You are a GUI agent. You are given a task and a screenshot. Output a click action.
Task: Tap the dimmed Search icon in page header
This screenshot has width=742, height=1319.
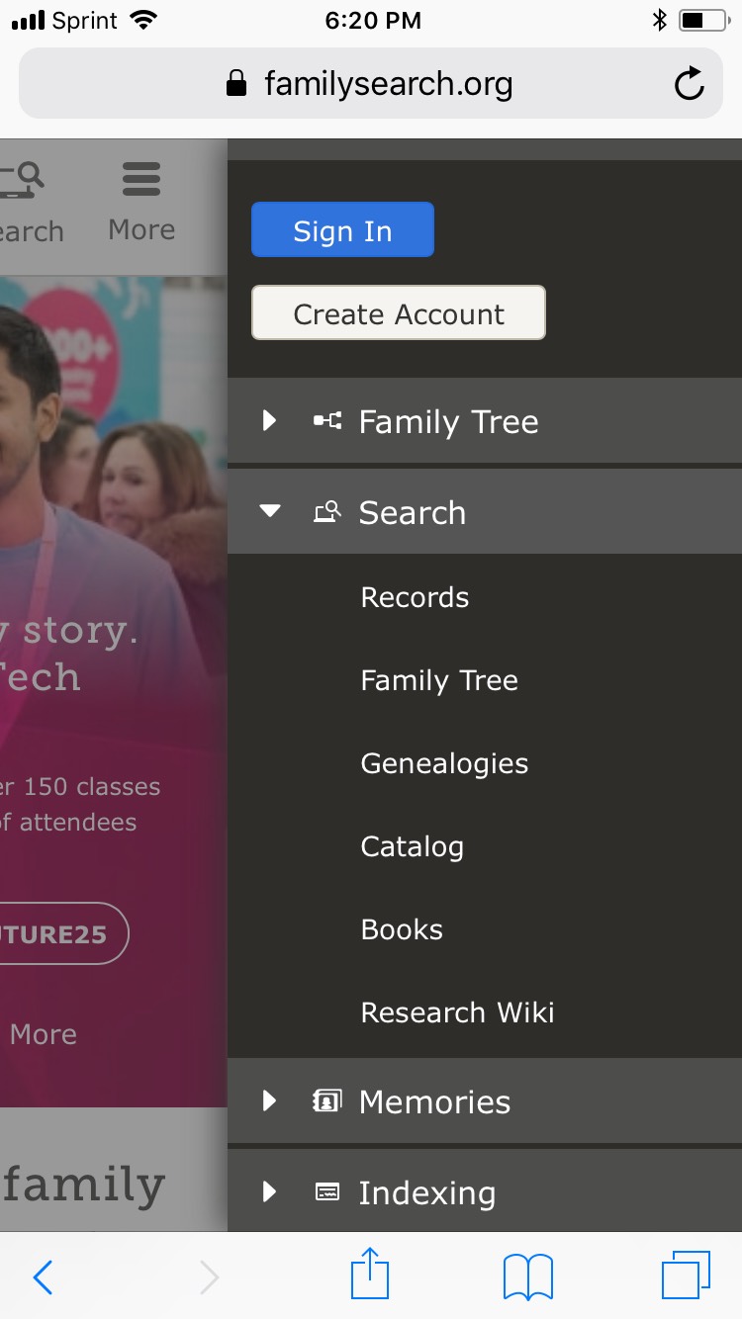click(22, 180)
